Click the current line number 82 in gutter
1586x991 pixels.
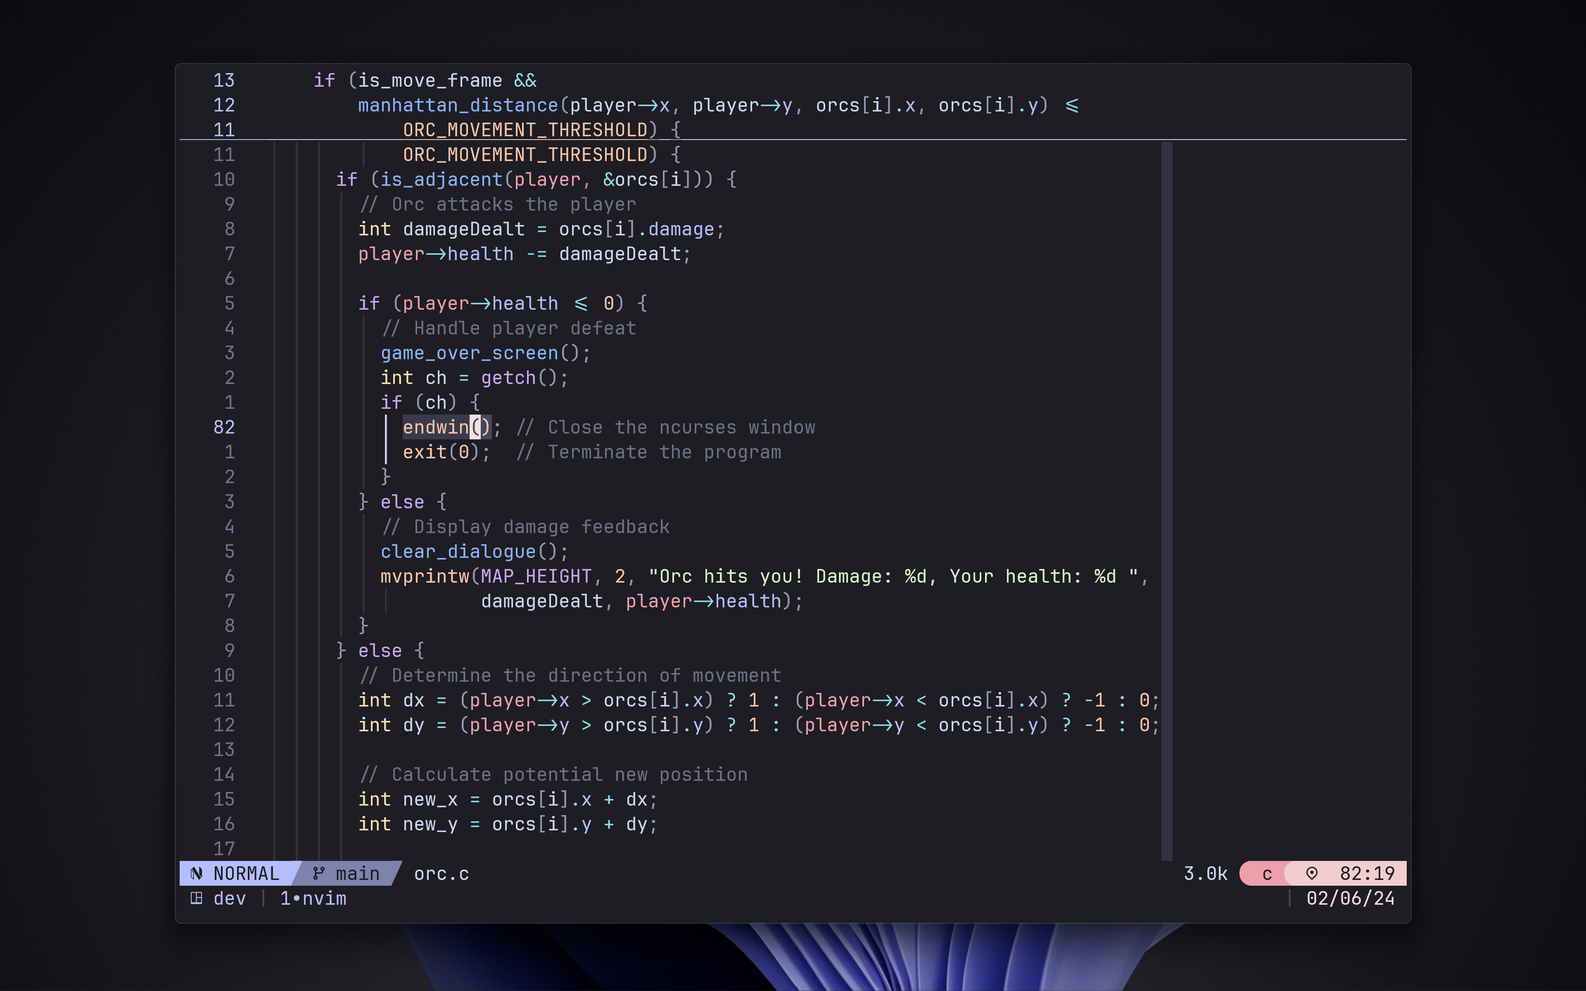224,427
